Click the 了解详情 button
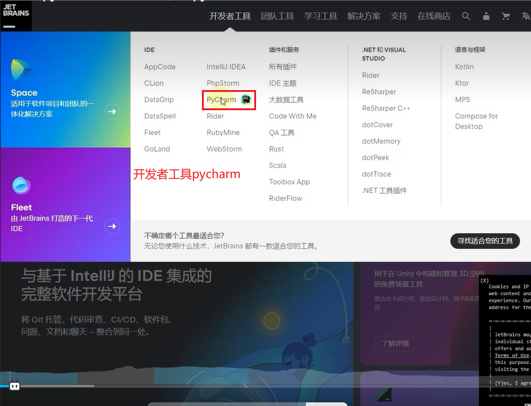The width and height of the screenshot is (531, 406). 395,343
